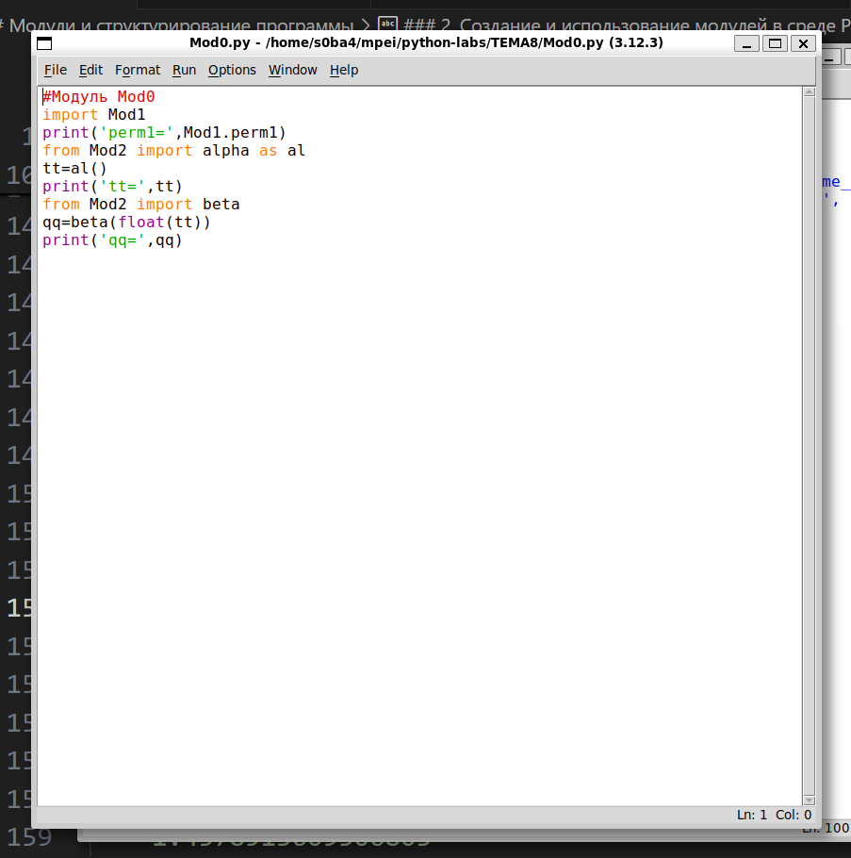Open the Edit menu
Screen dimensions: 851x858
click(90, 70)
